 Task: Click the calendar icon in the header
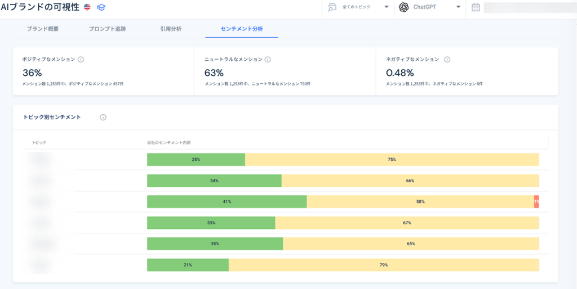click(x=476, y=7)
